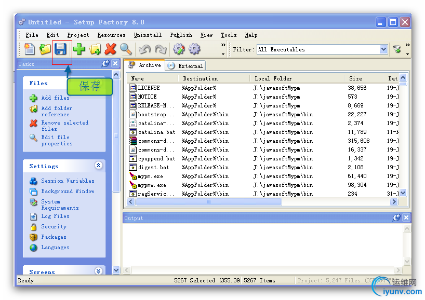Open Session Variables settings link
The height and width of the screenshot is (300, 425).
click(x=68, y=181)
